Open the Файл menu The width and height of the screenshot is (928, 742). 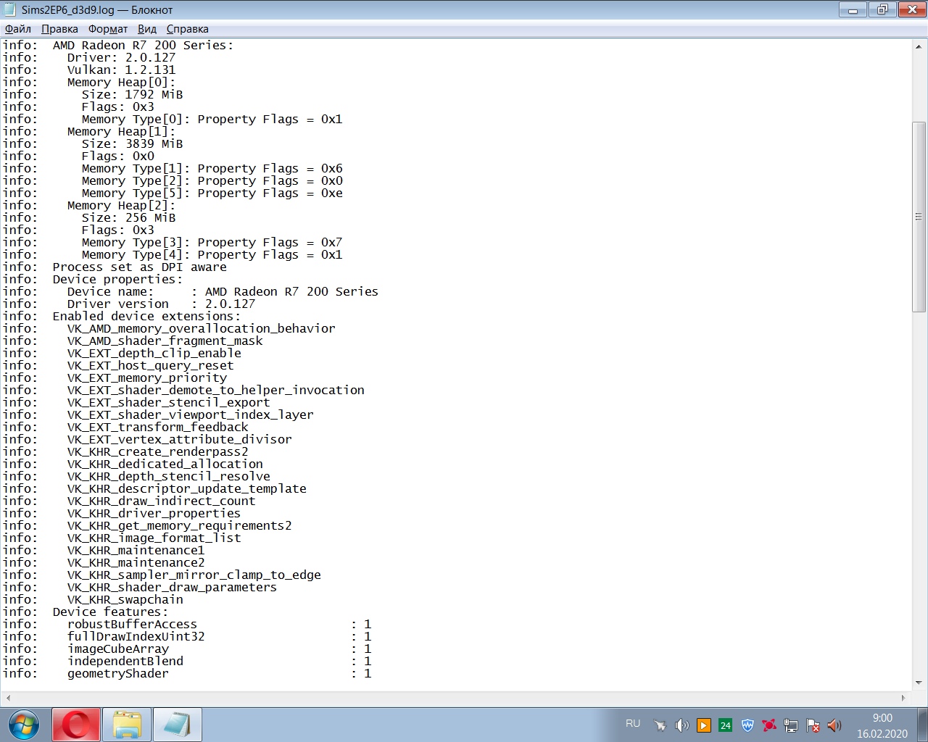click(x=18, y=29)
